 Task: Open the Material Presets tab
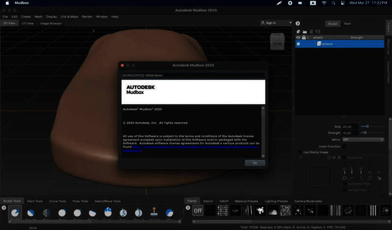[x=246, y=201]
